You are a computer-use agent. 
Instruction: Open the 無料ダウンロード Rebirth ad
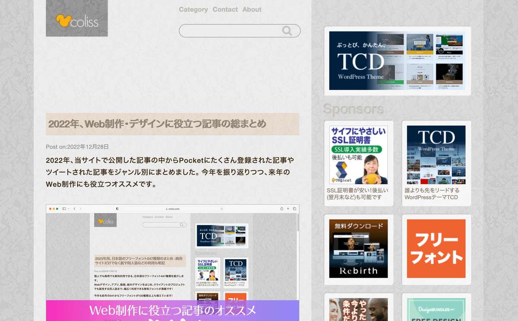click(x=358, y=248)
